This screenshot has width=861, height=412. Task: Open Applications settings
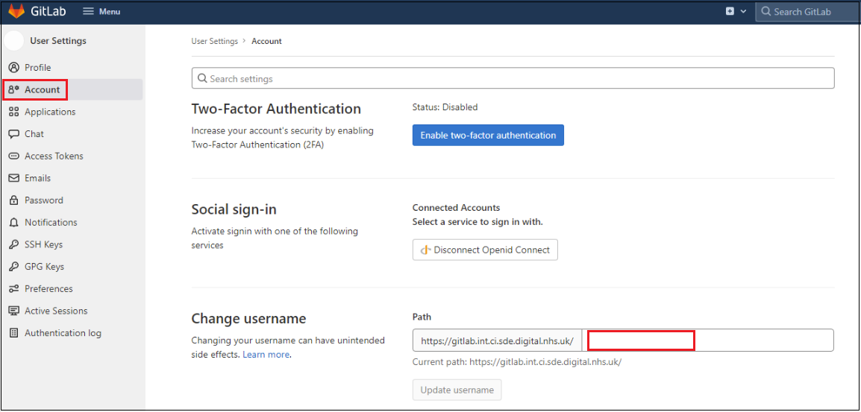(x=50, y=112)
